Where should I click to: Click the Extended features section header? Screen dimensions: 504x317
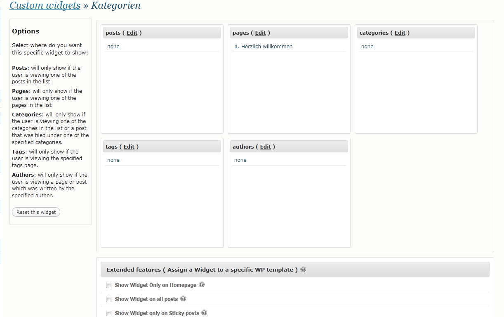(x=295, y=270)
